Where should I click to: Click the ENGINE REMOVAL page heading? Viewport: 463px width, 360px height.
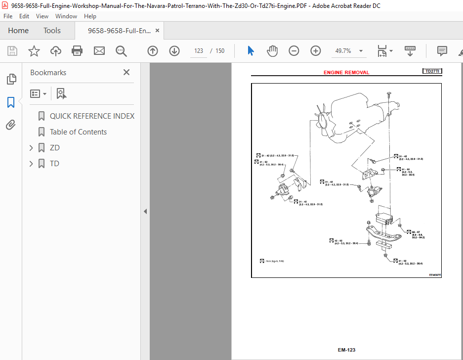346,72
